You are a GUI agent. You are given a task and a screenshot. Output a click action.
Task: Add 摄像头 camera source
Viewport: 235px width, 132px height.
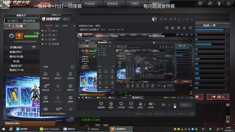(x=111, y=105)
